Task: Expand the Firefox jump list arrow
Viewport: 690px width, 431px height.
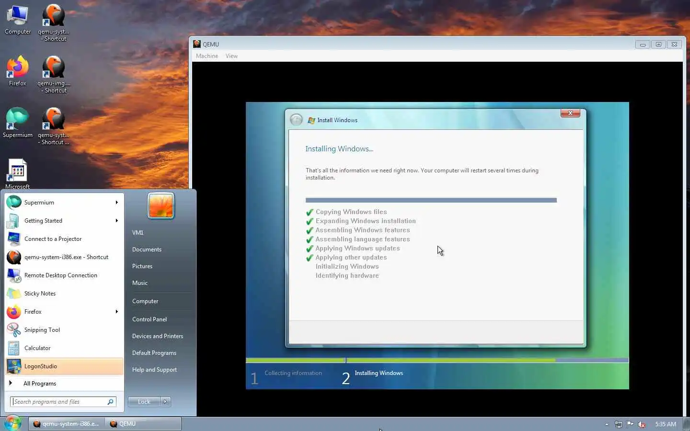Action: click(x=116, y=312)
